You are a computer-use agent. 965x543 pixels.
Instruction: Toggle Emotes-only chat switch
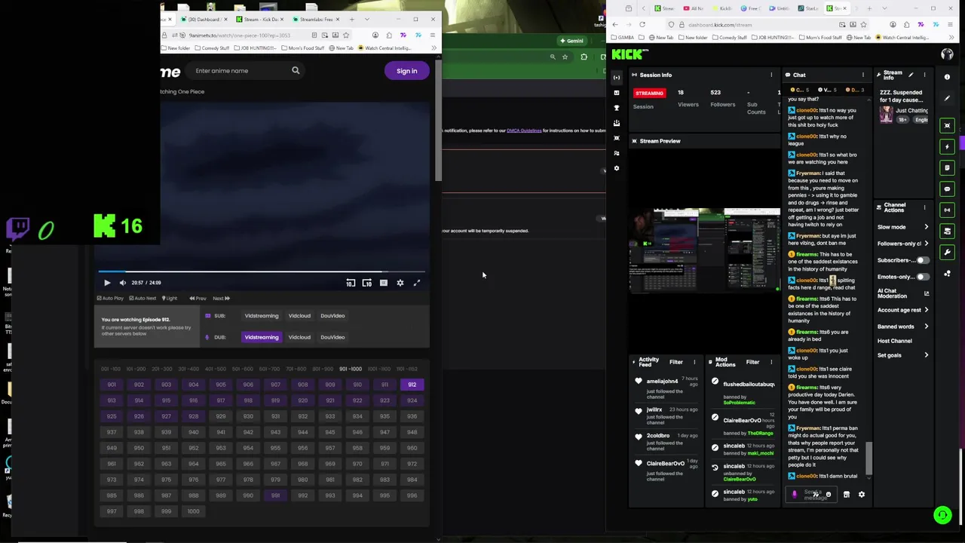[923, 277]
